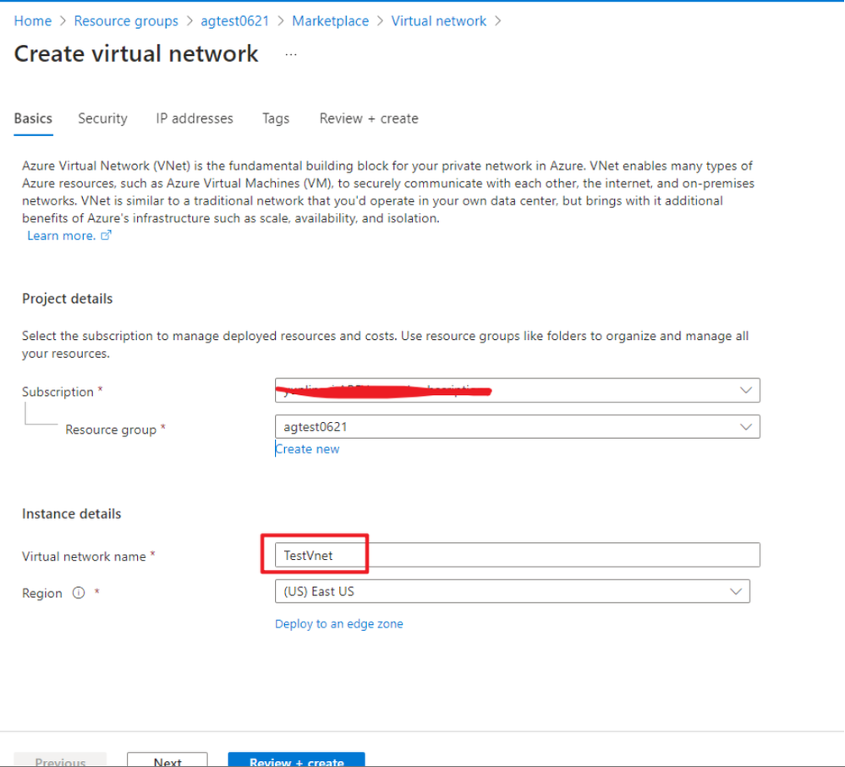
Task: Click the Region info icon
Action: [x=79, y=593]
